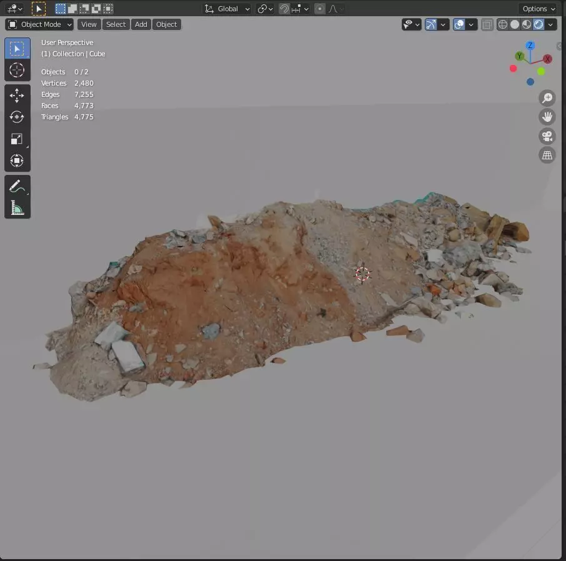Click the Objects 0 / 2 statistic

pos(64,72)
